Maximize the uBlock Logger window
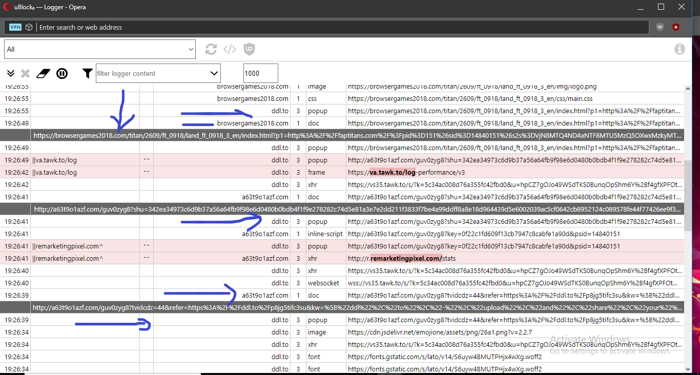This screenshot has width=700, height=375. tap(661, 7)
